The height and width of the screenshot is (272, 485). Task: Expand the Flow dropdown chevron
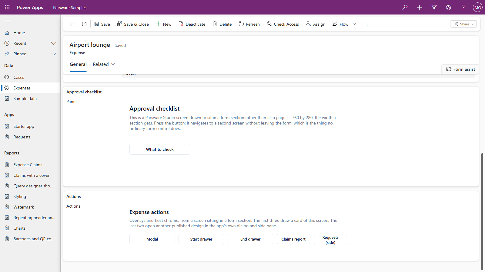point(354,24)
